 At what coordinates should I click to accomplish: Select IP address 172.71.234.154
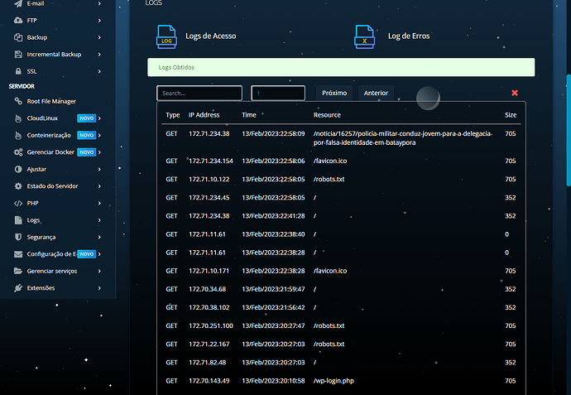(210, 161)
